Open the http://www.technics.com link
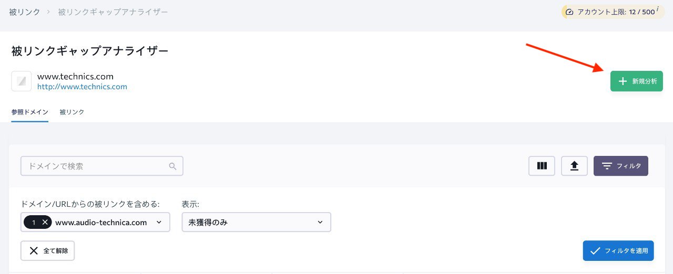673x274 pixels. pyautogui.click(x=82, y=87)
